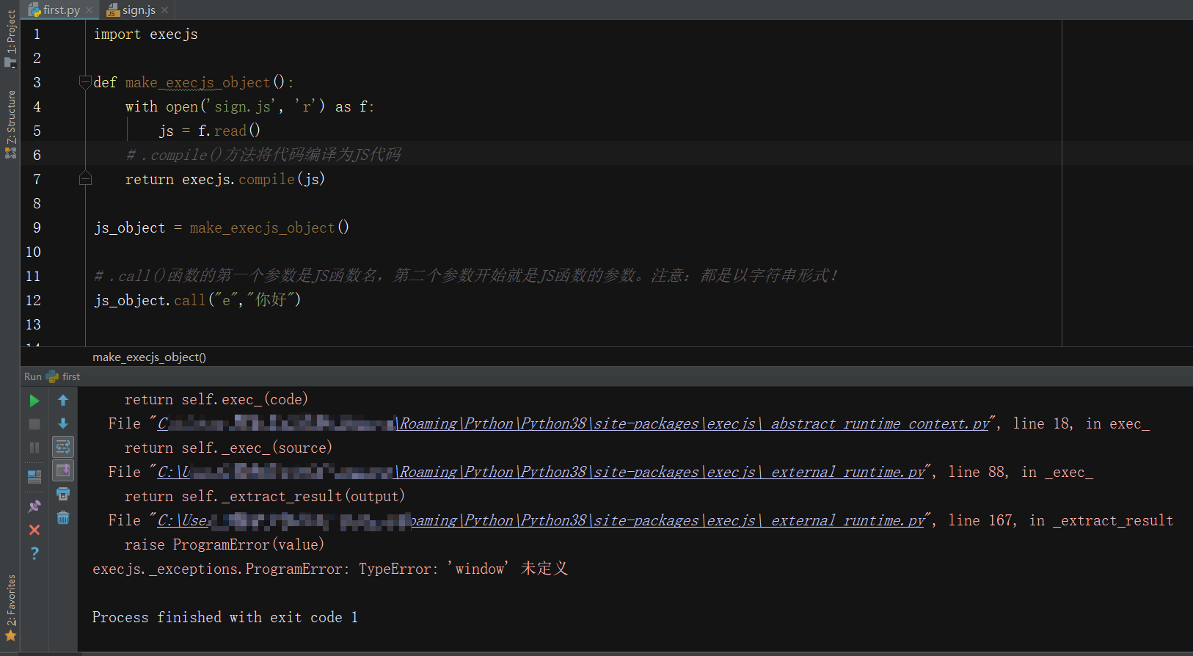Click the 'with open' statement on line 4
Viewport: 1193px width, 656px height.
[249, 107]
